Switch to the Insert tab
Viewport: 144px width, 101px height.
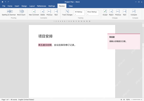pos(17,6)
